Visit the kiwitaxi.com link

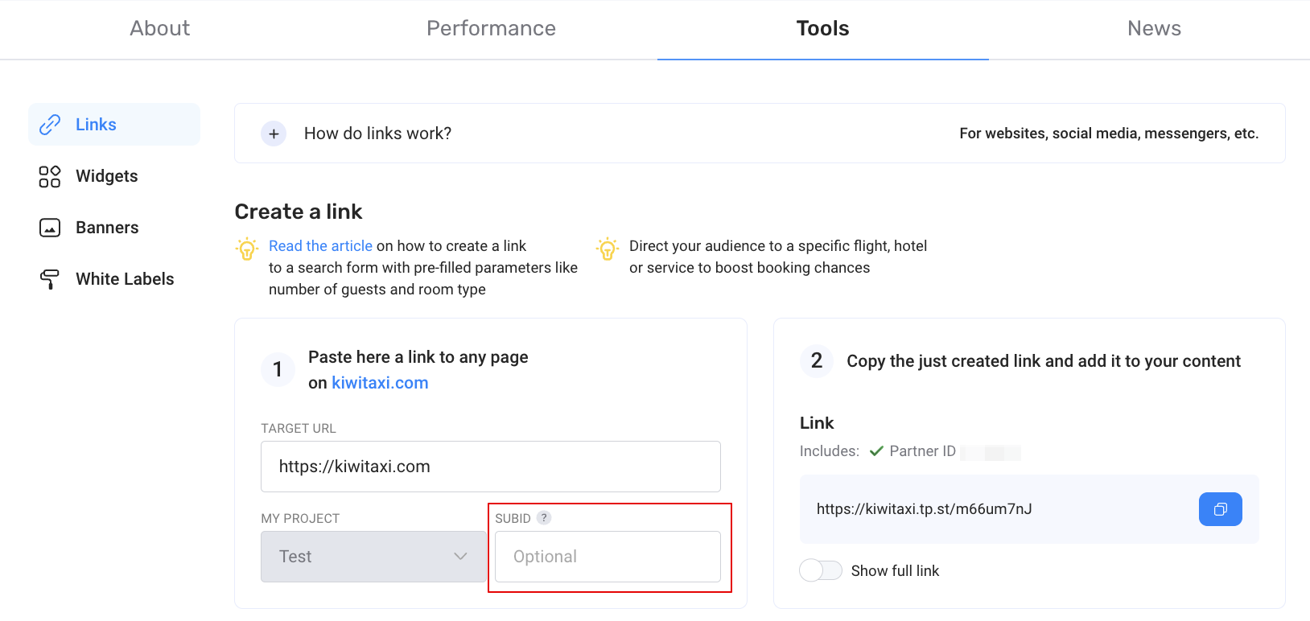[x=380, y=383]
